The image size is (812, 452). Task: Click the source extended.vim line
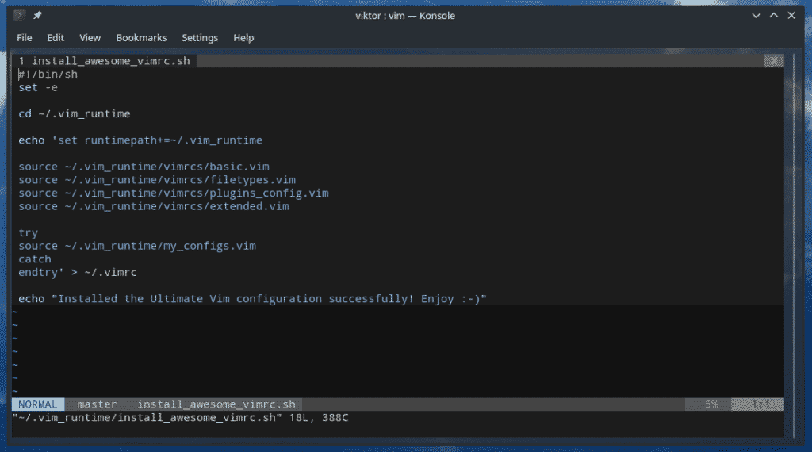(154, 206)
